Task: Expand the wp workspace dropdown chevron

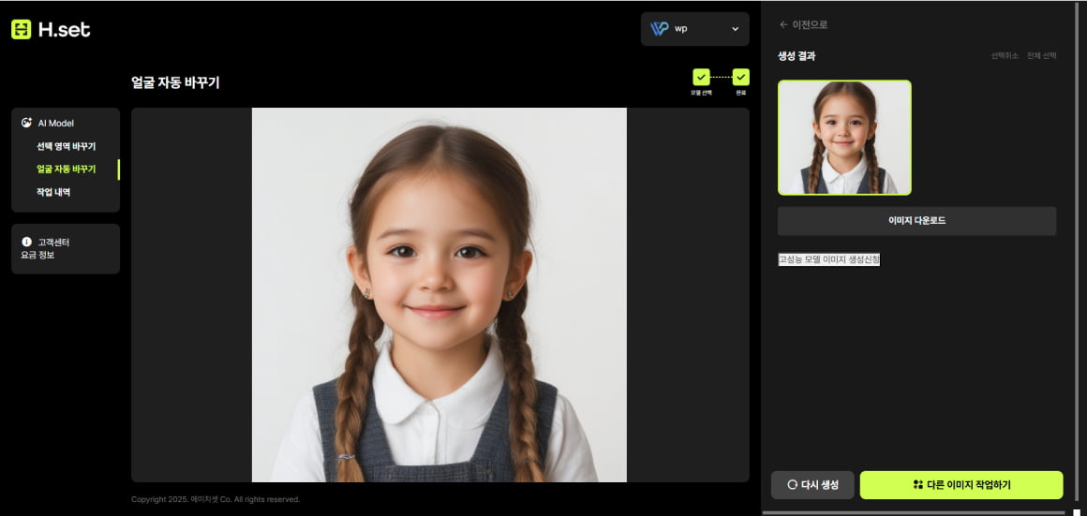Action: (x=735, y=29)
